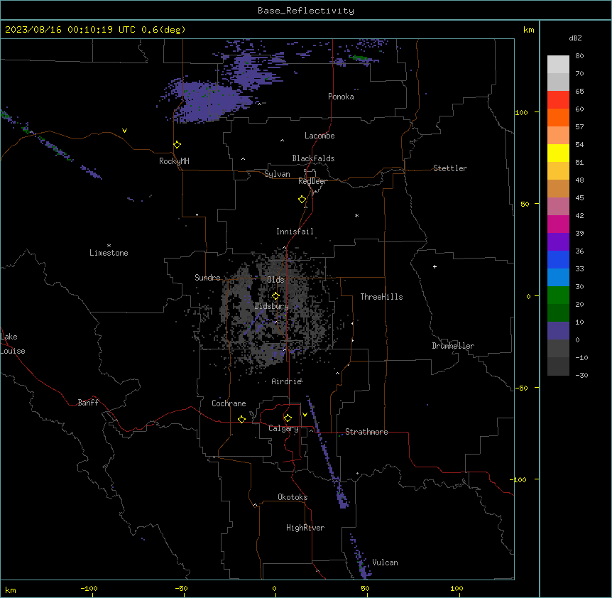Click the Vulcan city label
Image resolution: width=612 pixels, height=598 pixels.
point(385,562)
